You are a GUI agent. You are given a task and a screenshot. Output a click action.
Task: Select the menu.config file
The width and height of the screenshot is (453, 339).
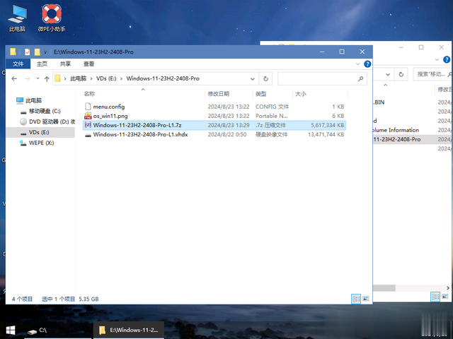109,107
